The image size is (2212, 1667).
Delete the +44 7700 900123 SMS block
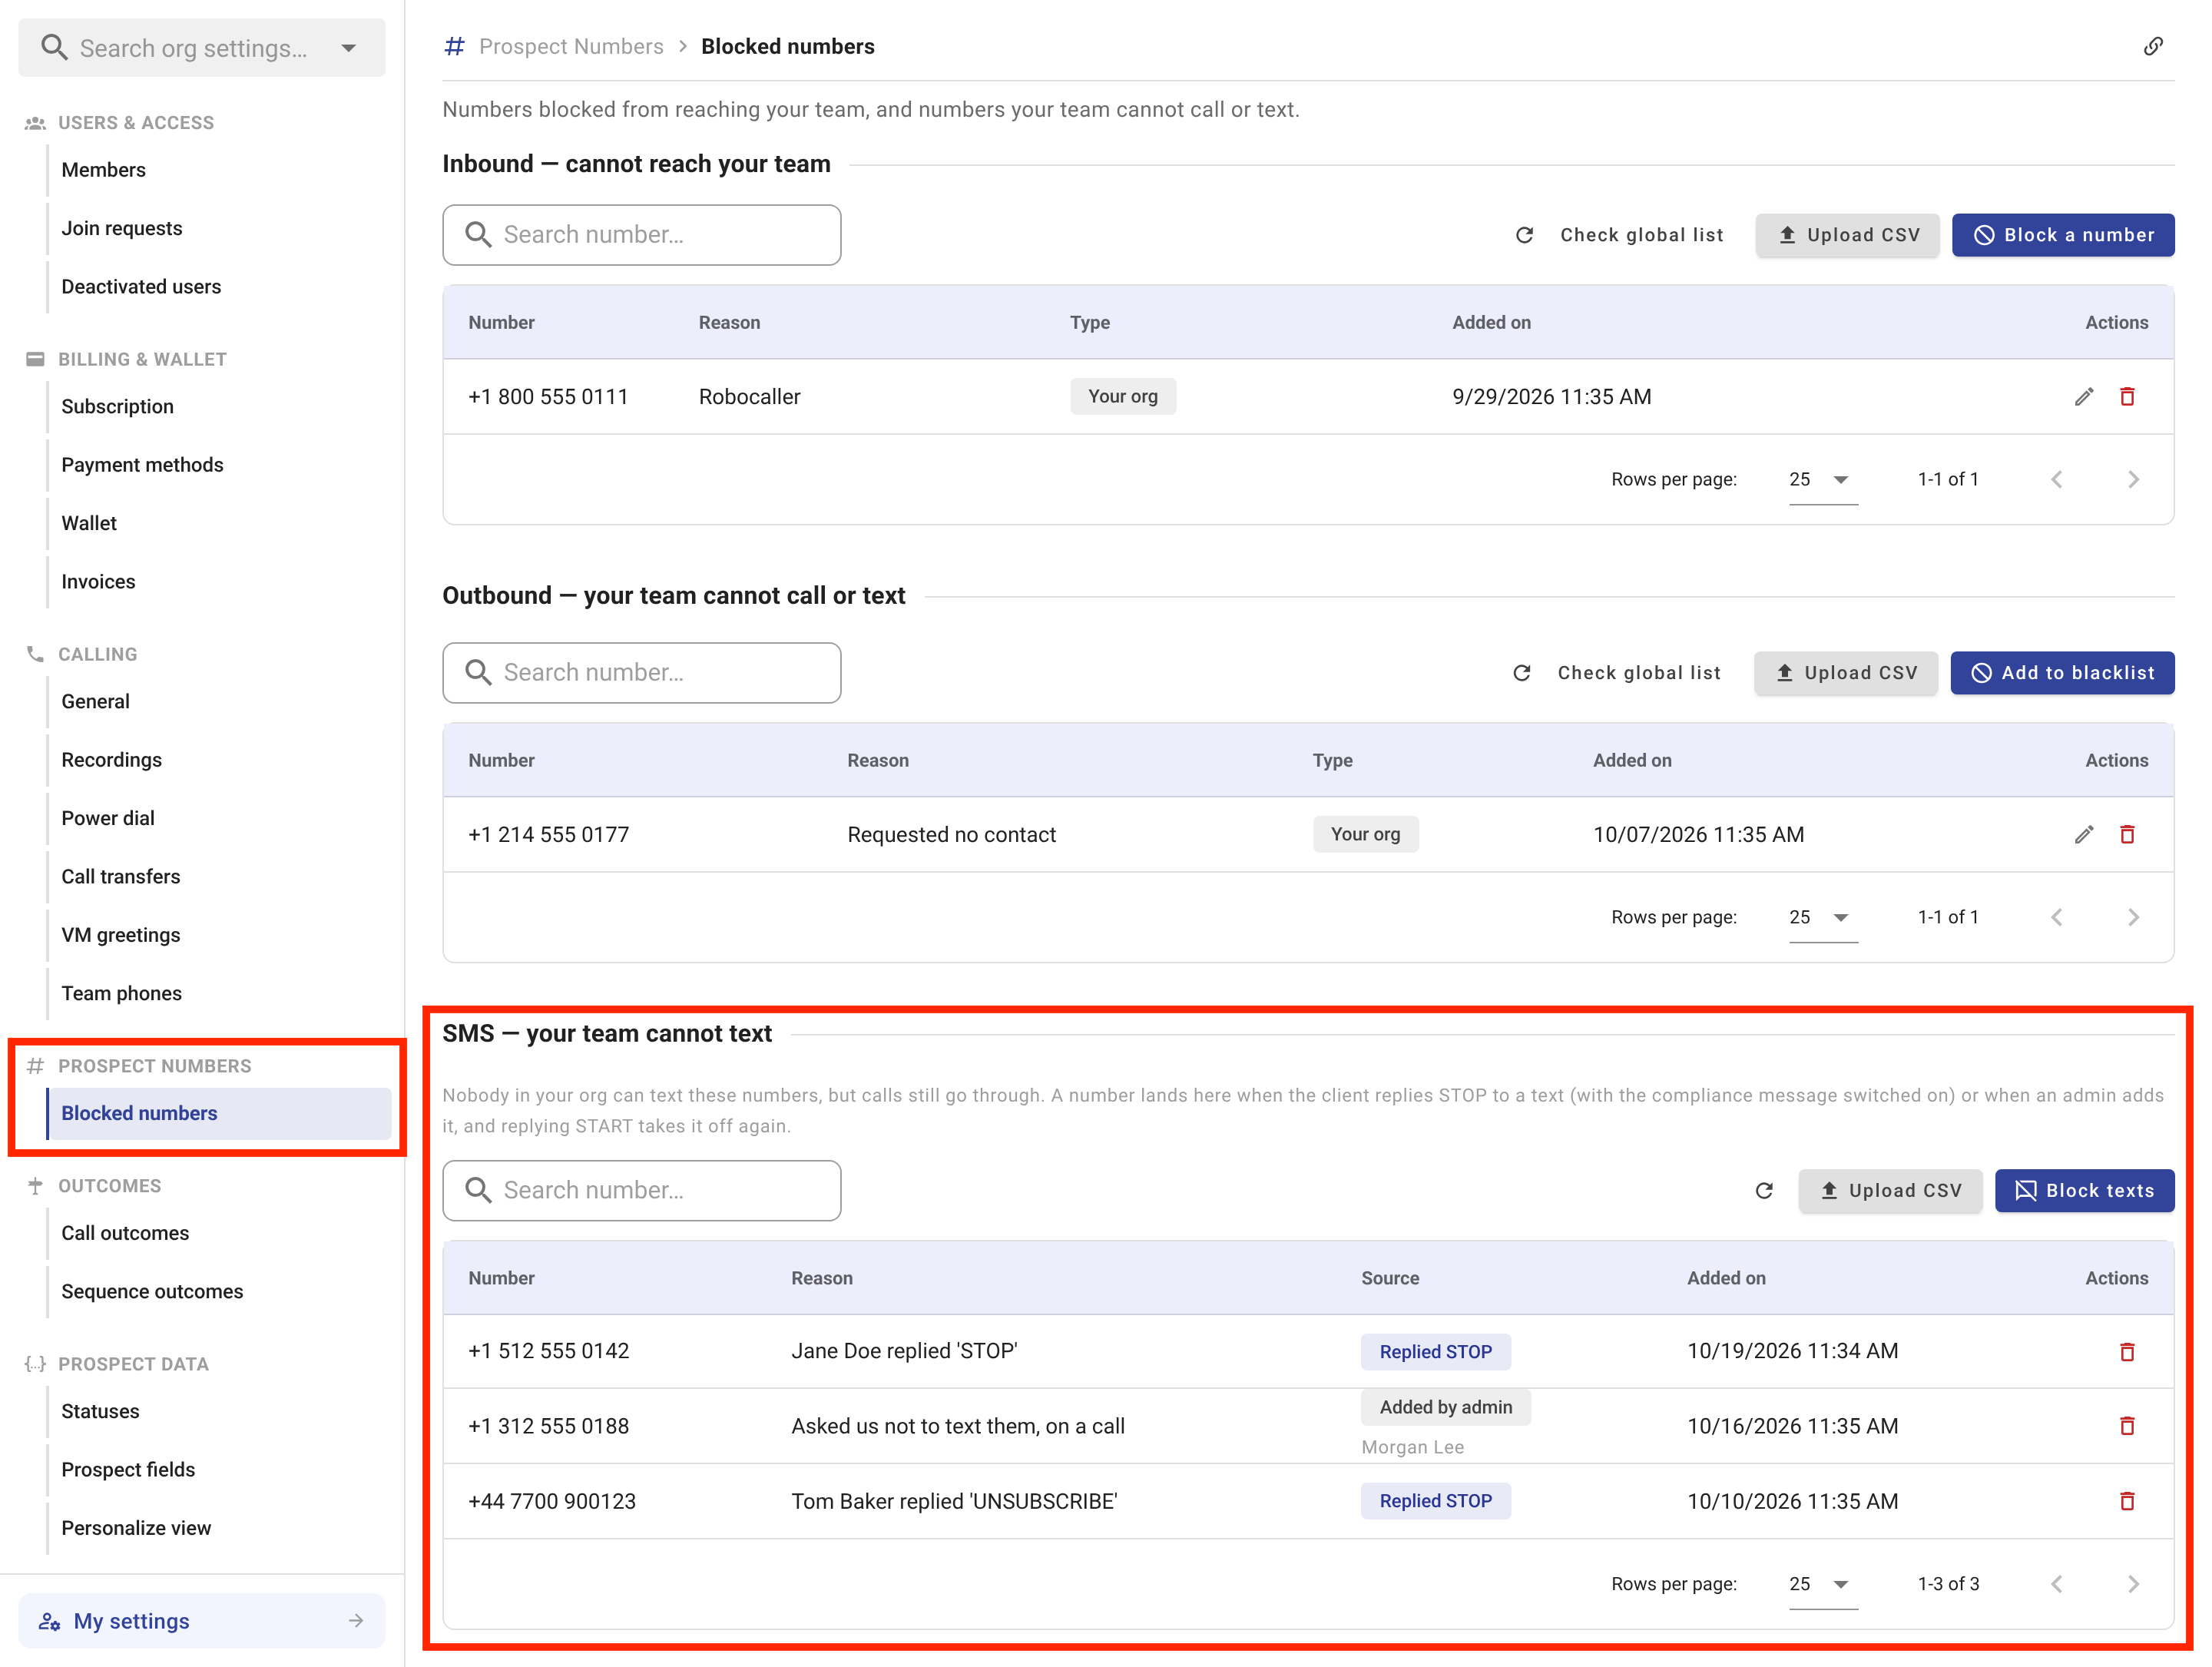(2127, 1501)
